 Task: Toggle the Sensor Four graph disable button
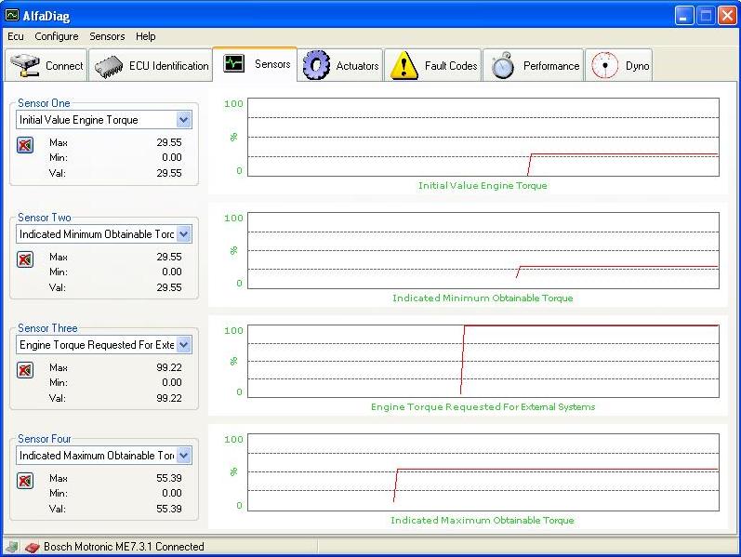(25, 481)
